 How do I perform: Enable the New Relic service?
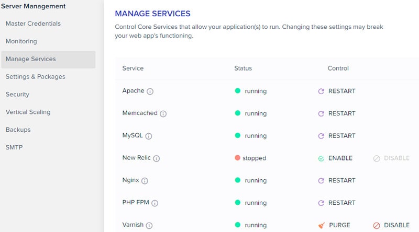pos(335,158)
